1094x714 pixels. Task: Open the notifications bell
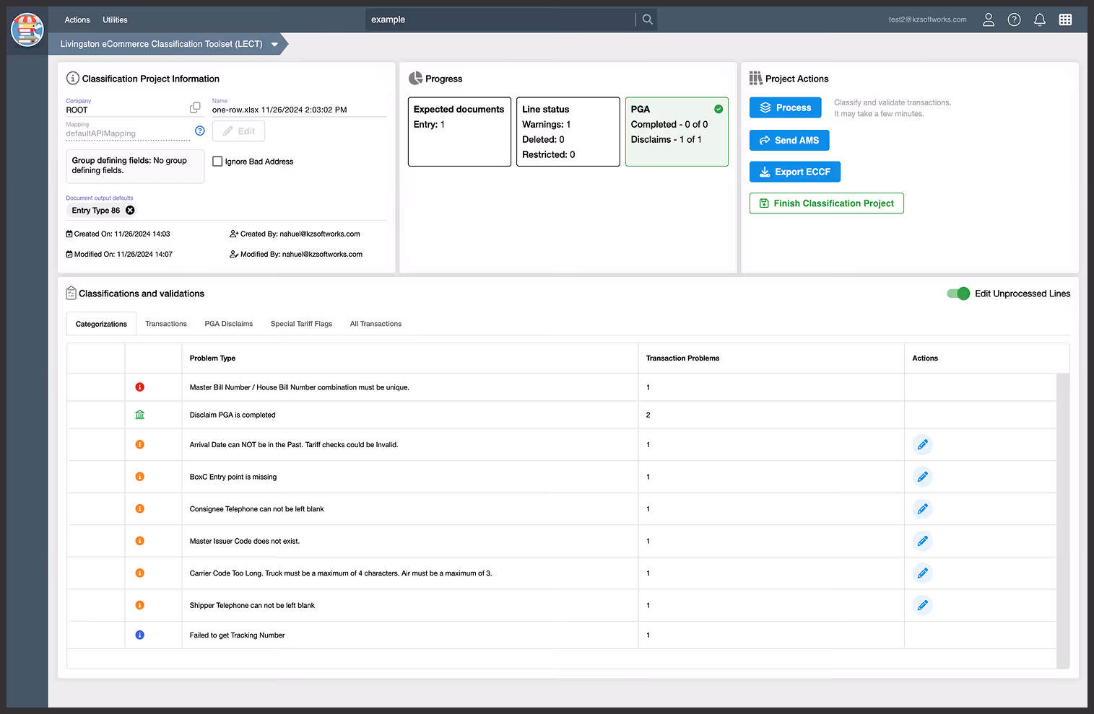point(1040,19)
